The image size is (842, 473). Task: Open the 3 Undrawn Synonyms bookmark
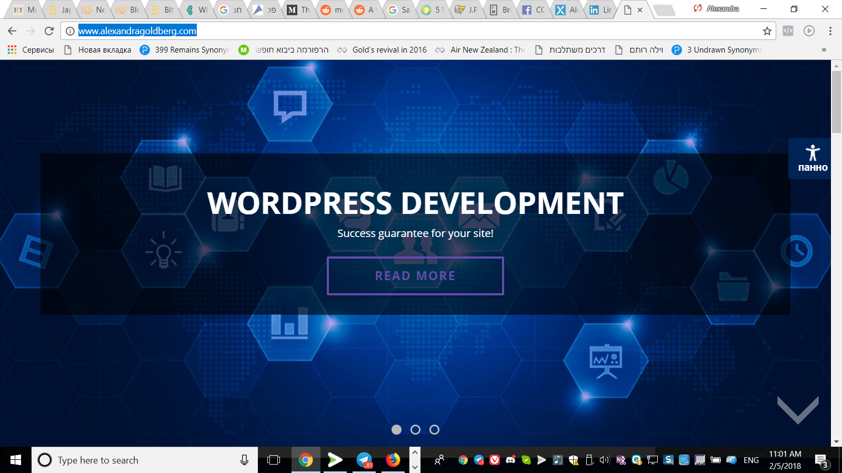click(717, 50)
